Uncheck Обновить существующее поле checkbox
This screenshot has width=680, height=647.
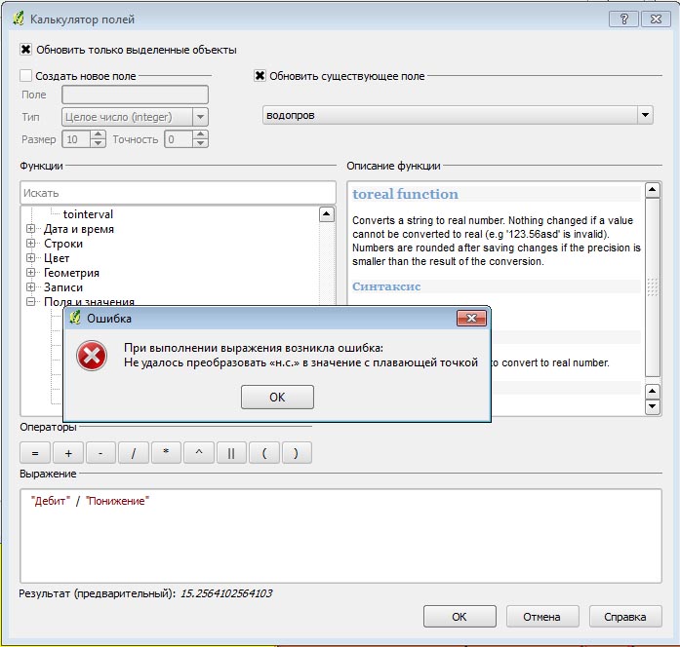tap(260, 76)
